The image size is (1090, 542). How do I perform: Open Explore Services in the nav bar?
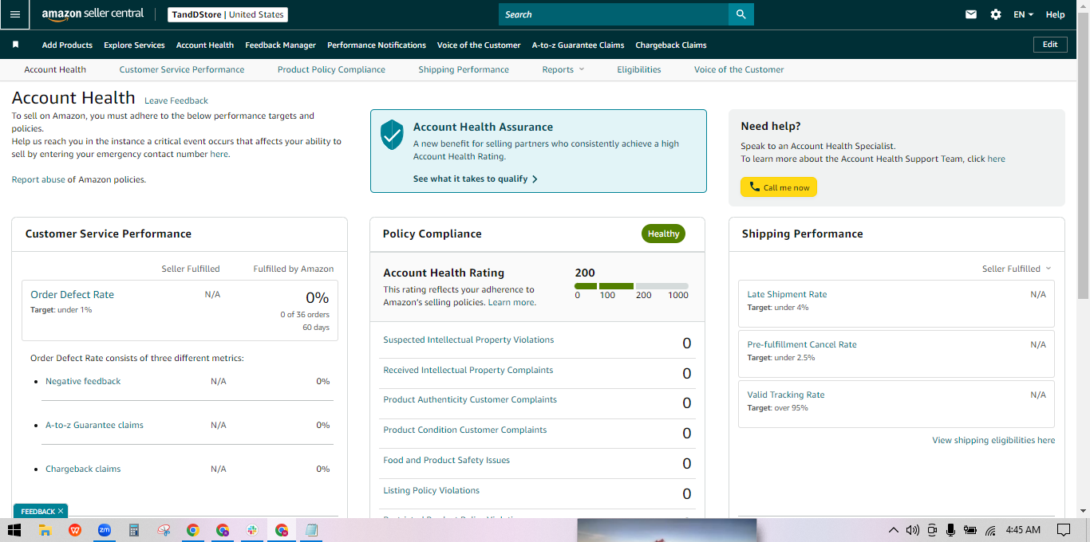point(134,45)
